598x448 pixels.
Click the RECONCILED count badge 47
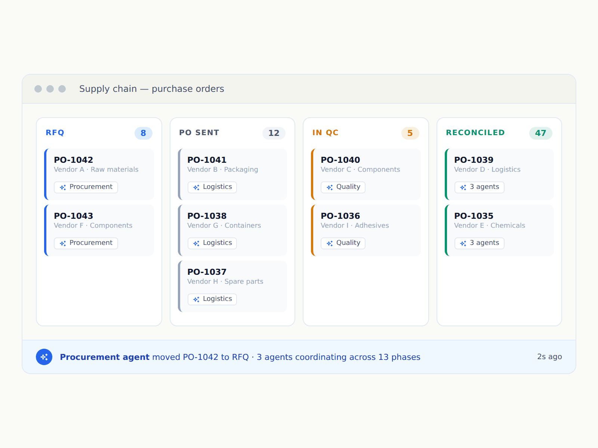[541, 133]
